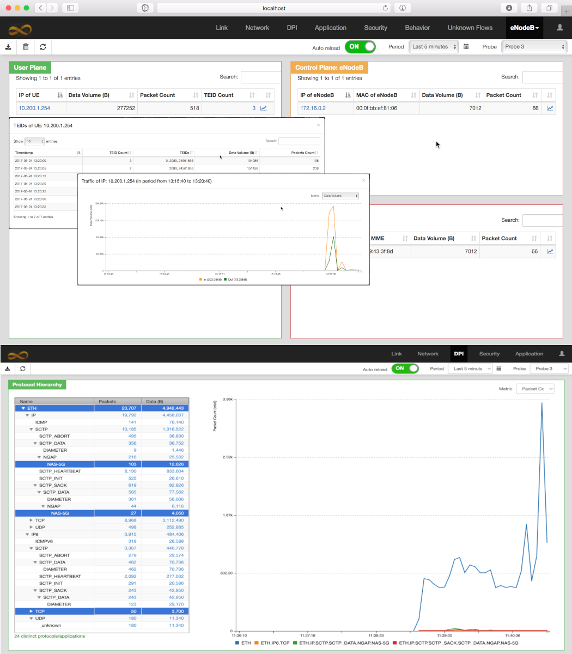The image size is (572, 654).
Task: Click the download icon in top toolbar
Action: [x=8, y=47]
